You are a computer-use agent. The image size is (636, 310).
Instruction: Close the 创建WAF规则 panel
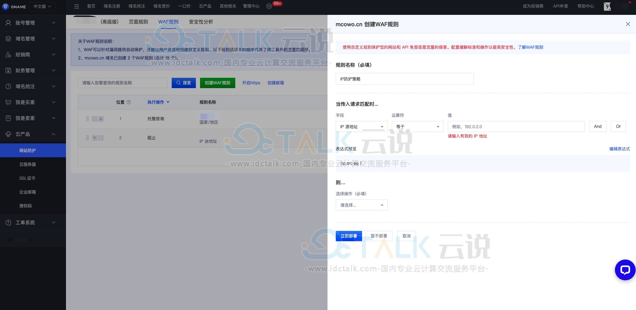tap(628, 24)
